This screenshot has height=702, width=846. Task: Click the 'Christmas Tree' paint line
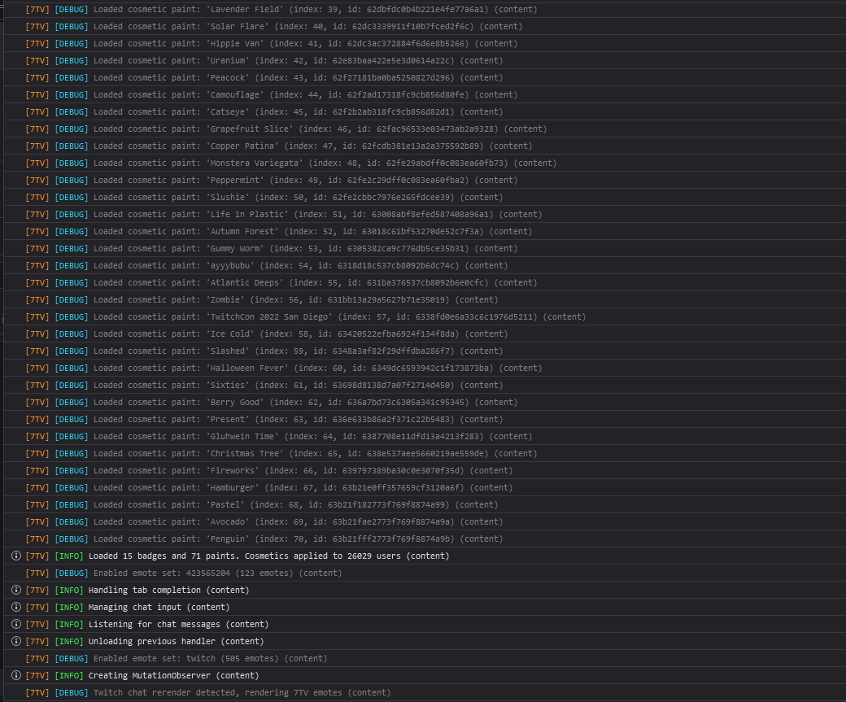(x=425, y=453)
